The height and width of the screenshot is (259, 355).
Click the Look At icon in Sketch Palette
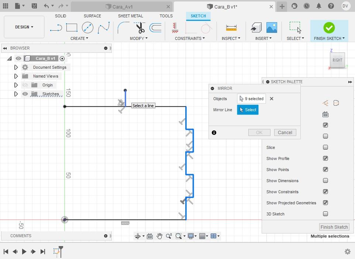point(325,115)
